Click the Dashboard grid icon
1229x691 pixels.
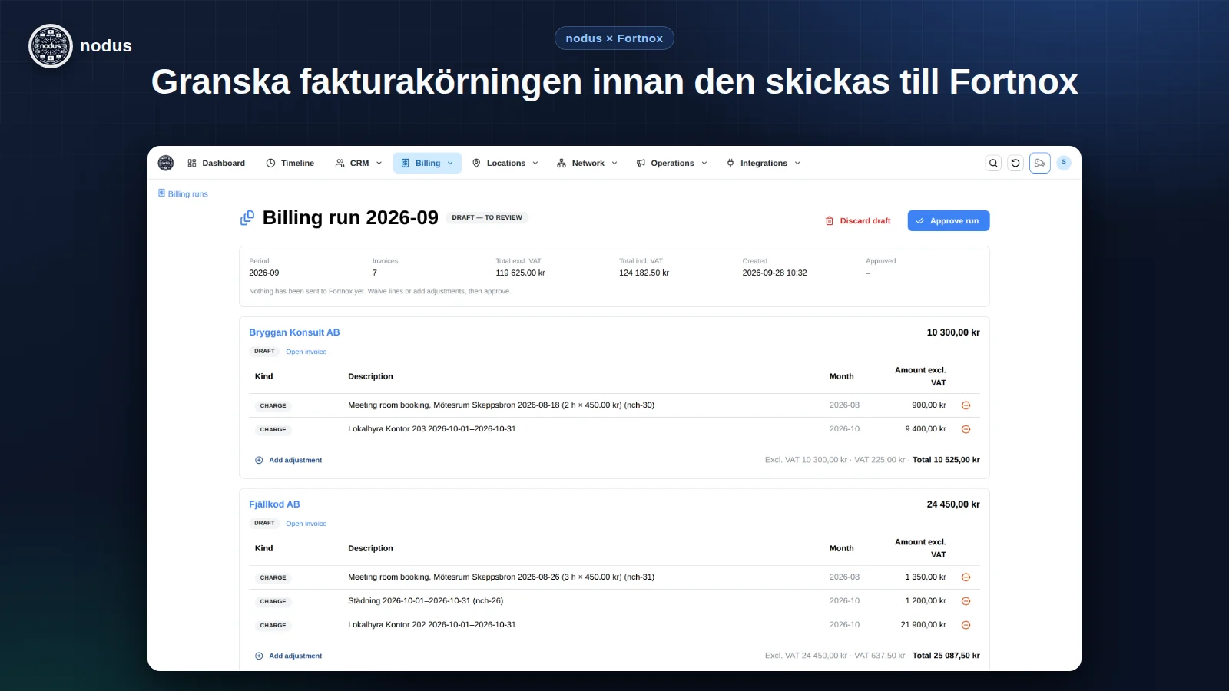click(192, 163)
